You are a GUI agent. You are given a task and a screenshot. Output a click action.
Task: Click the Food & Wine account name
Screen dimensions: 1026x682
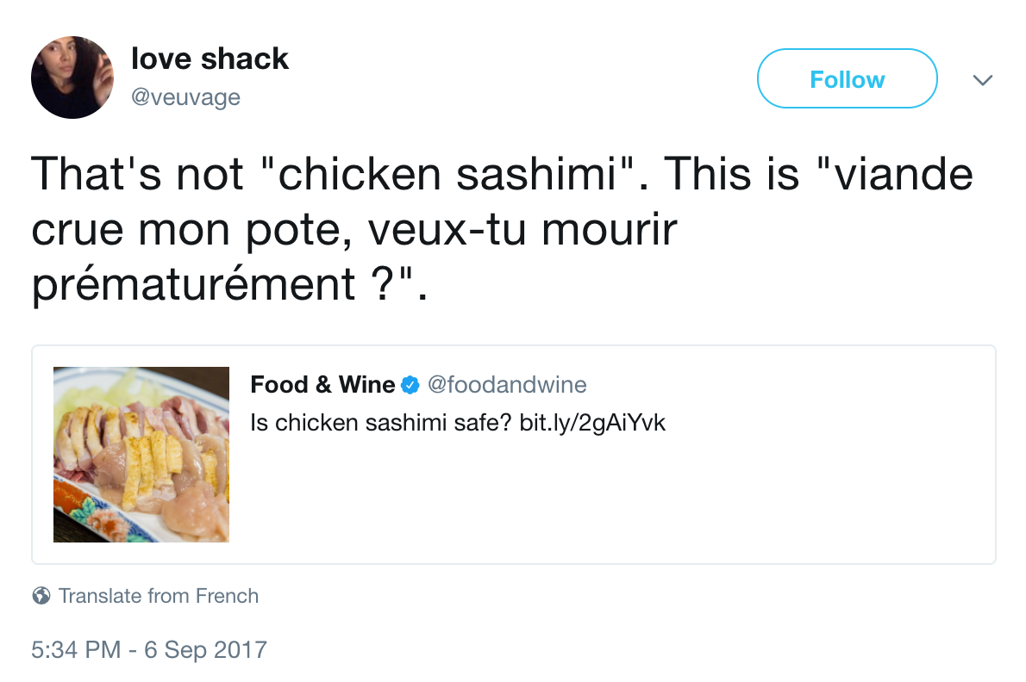coord(322,385)
